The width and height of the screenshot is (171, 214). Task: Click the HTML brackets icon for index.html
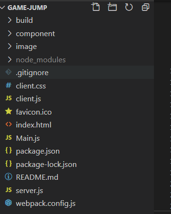[9, 125]
